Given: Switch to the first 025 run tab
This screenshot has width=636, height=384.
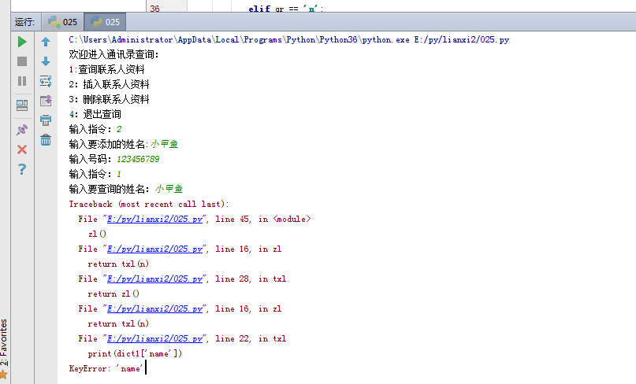Looking at the screenshot, I should 61,21.
